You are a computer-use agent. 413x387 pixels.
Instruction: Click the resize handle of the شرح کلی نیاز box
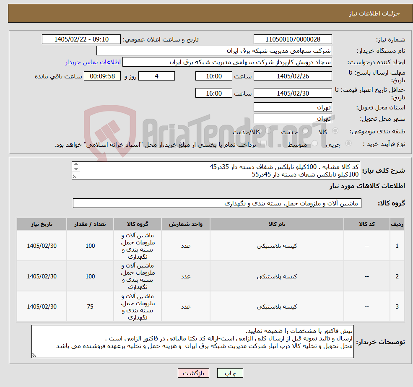pos(74,177)
